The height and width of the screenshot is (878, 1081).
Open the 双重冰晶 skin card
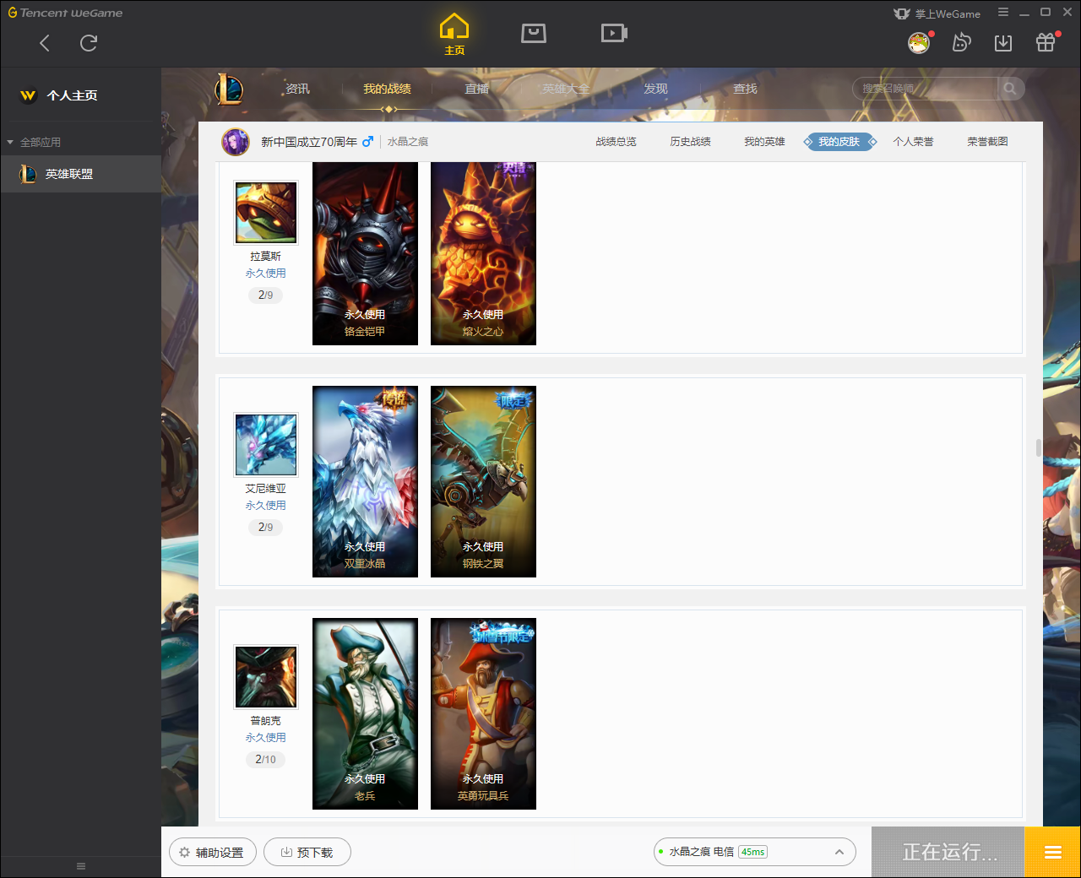[x=365, y=481]
